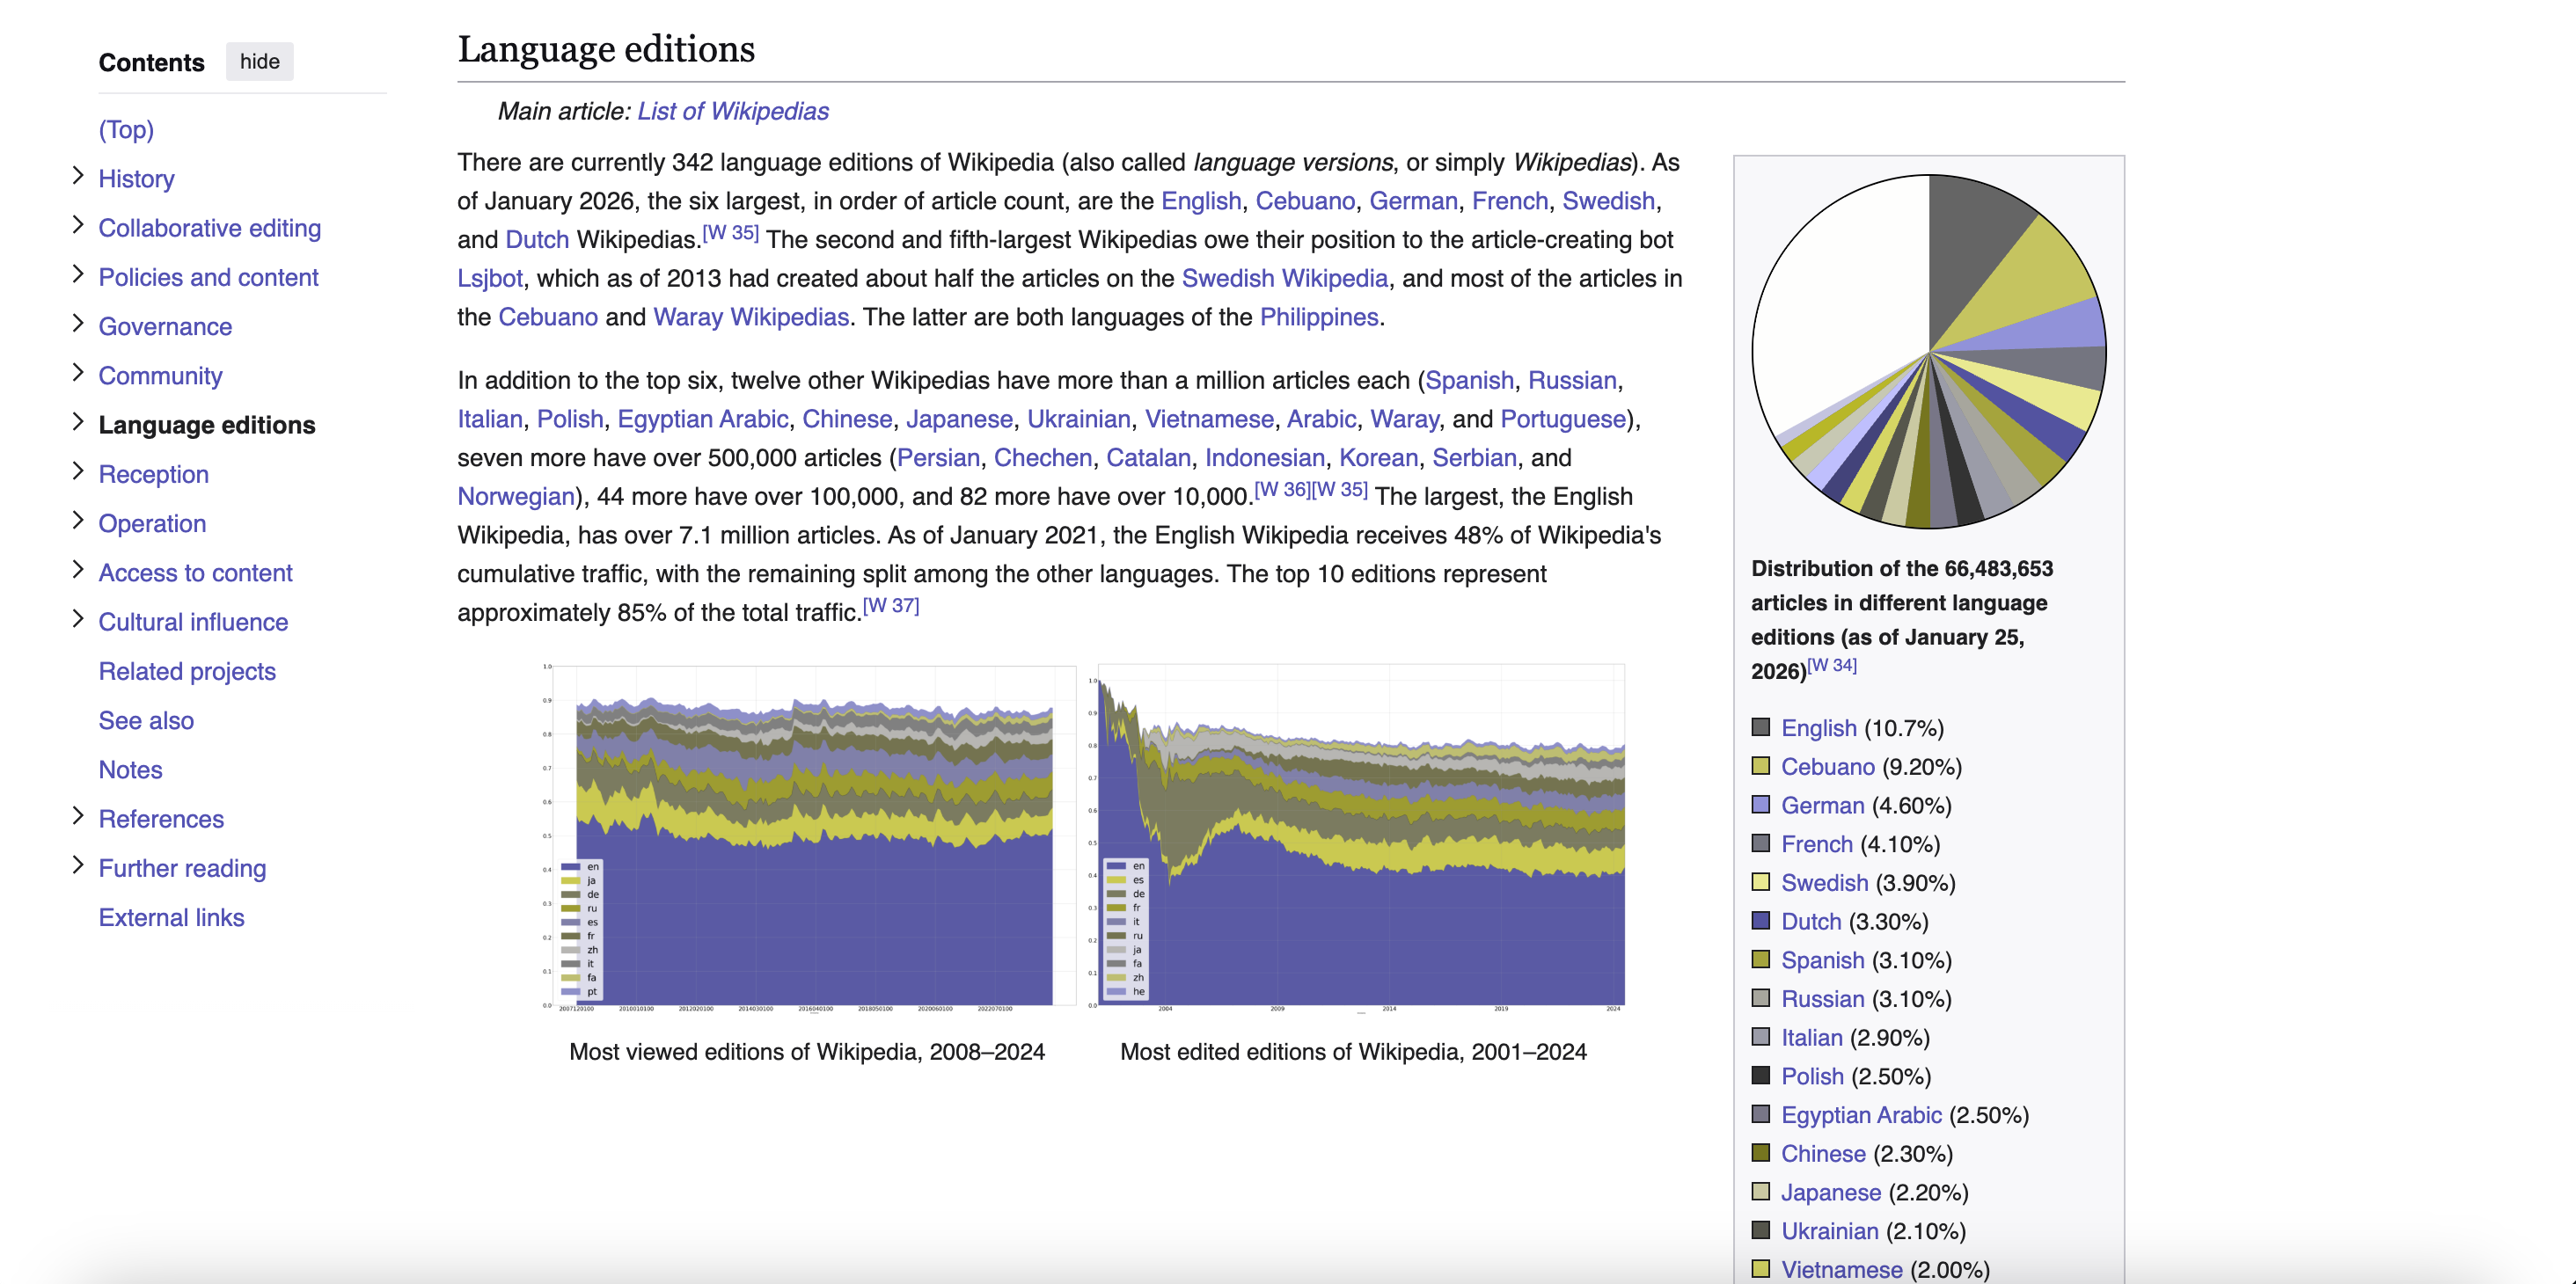The width and height of the screenshot is (2576, 1284).
Task: Expand the Cultural influence section chevron
Action: (x=78, y=619)
